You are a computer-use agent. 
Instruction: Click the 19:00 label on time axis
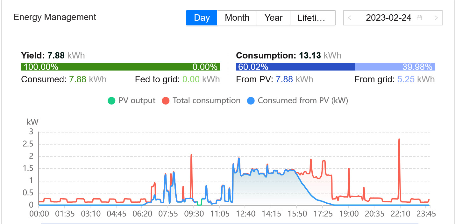(349, 213)
